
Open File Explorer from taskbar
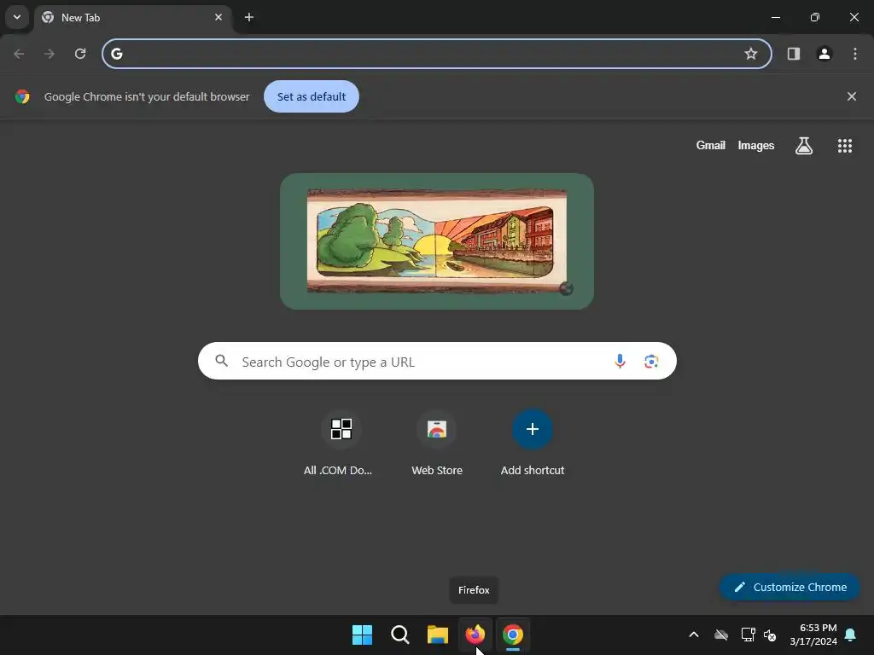click(x=438, y=635)
